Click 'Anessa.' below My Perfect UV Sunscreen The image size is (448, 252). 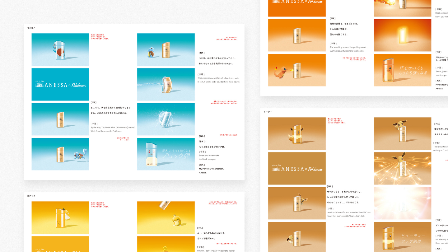(x=203, y=173)
